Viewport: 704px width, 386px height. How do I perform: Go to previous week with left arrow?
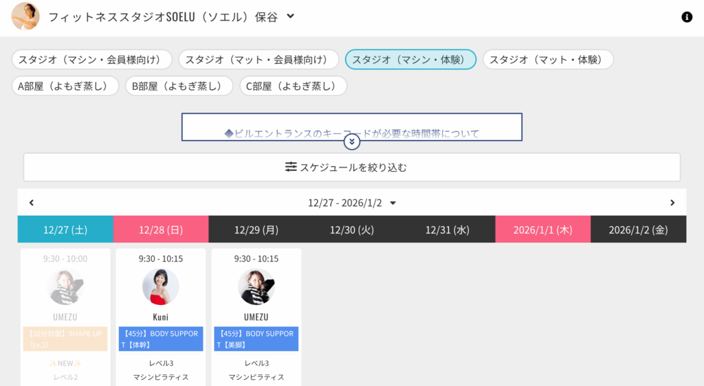tap(32, 203)
